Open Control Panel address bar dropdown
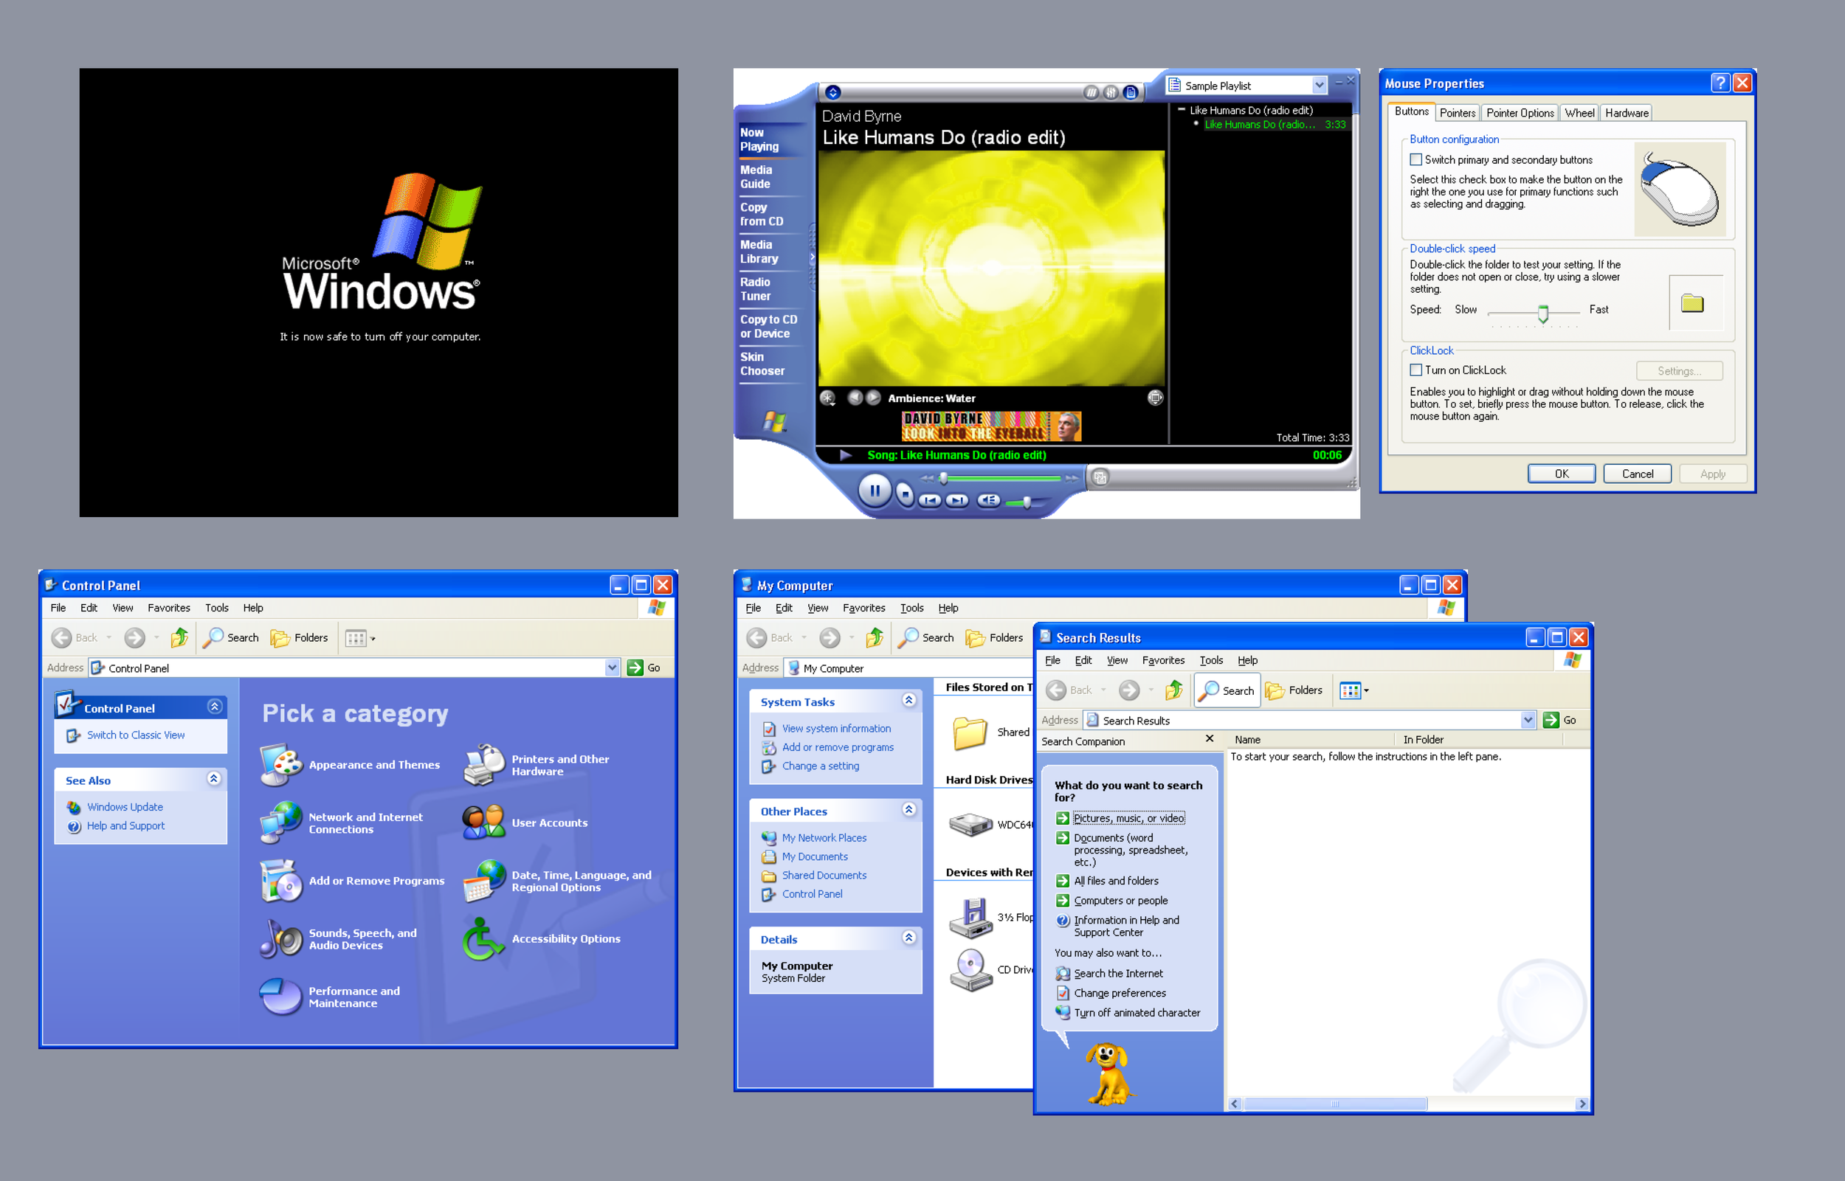The height and width of the screenshot is (1181, 1845). [x=611, y=667]
